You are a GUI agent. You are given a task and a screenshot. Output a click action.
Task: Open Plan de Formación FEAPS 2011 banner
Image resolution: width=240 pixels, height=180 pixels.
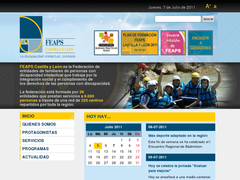(140, 43)
